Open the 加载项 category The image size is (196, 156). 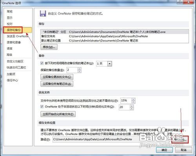pyautogui.click(x=11, y=74)
